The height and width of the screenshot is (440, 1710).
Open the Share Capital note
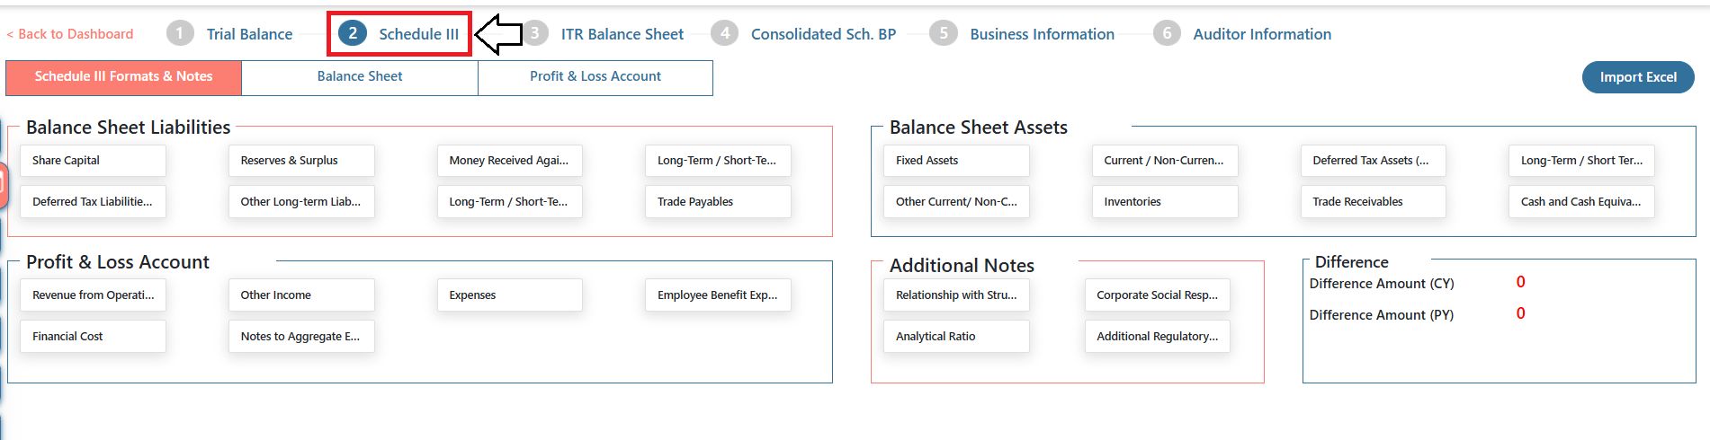(93, 161)
